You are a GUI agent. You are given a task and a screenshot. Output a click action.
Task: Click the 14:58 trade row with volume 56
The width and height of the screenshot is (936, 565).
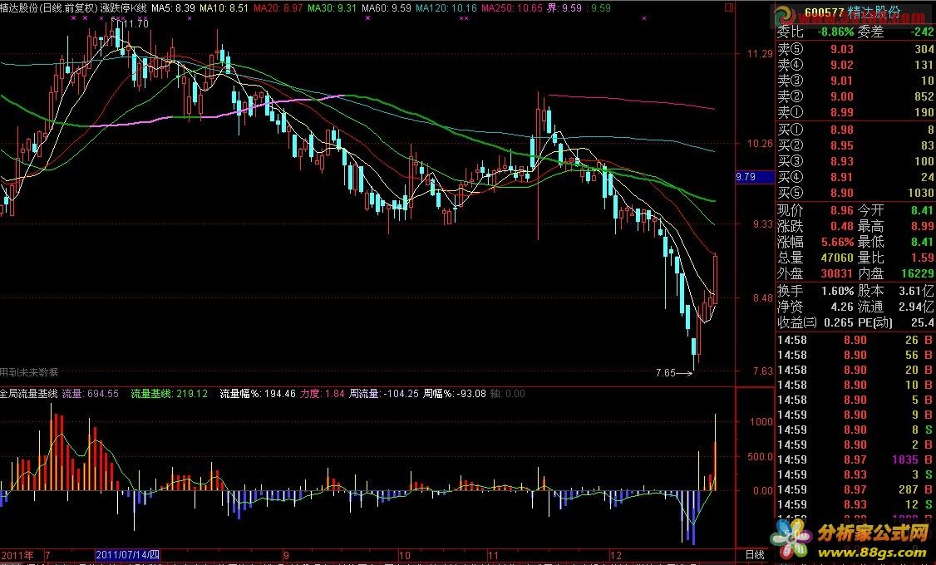click(855, 355)
